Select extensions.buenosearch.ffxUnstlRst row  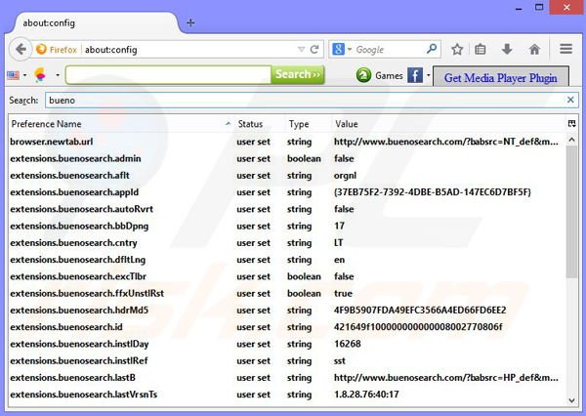click(287, 293)
